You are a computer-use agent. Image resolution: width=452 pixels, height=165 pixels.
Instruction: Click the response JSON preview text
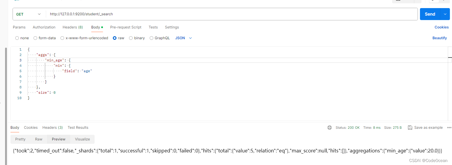click(x=227, y=151)
